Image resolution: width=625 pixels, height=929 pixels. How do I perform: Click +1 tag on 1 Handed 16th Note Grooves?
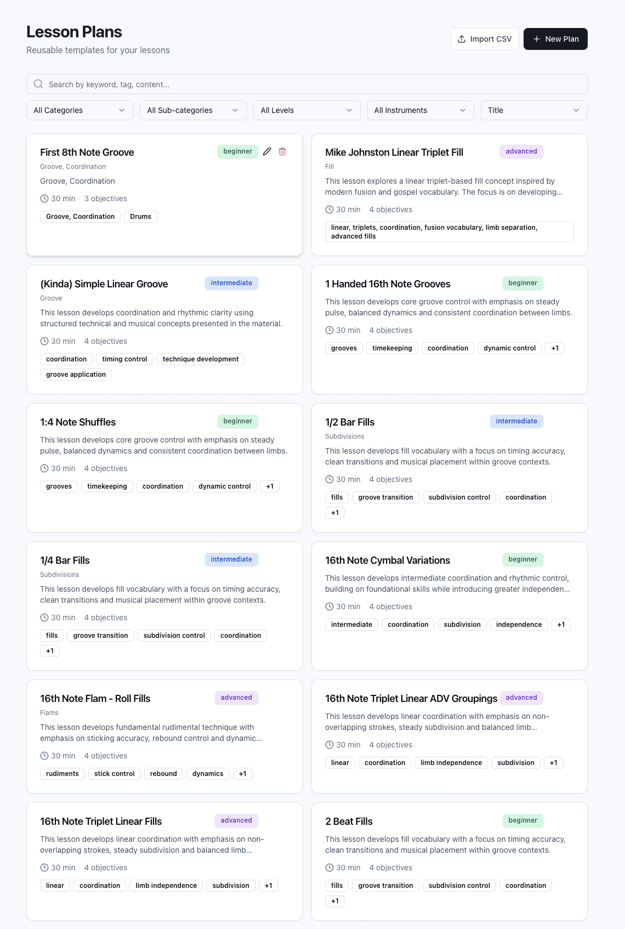[x=555, y=348]
